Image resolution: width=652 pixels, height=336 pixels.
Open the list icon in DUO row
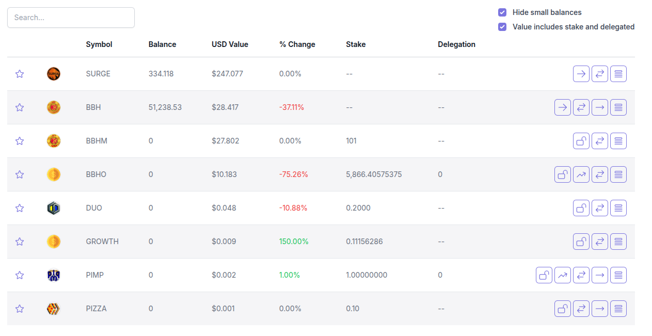(x=618, y=208)
